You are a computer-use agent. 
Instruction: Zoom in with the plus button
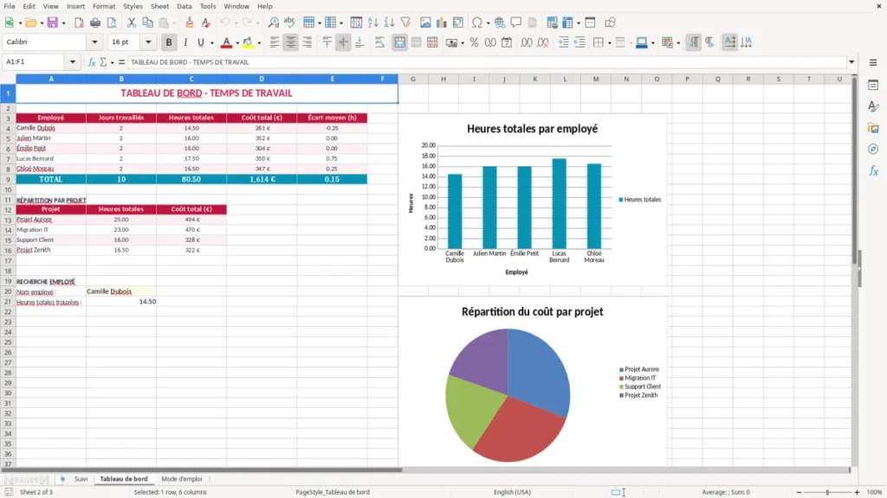click(x=857, y=492)
